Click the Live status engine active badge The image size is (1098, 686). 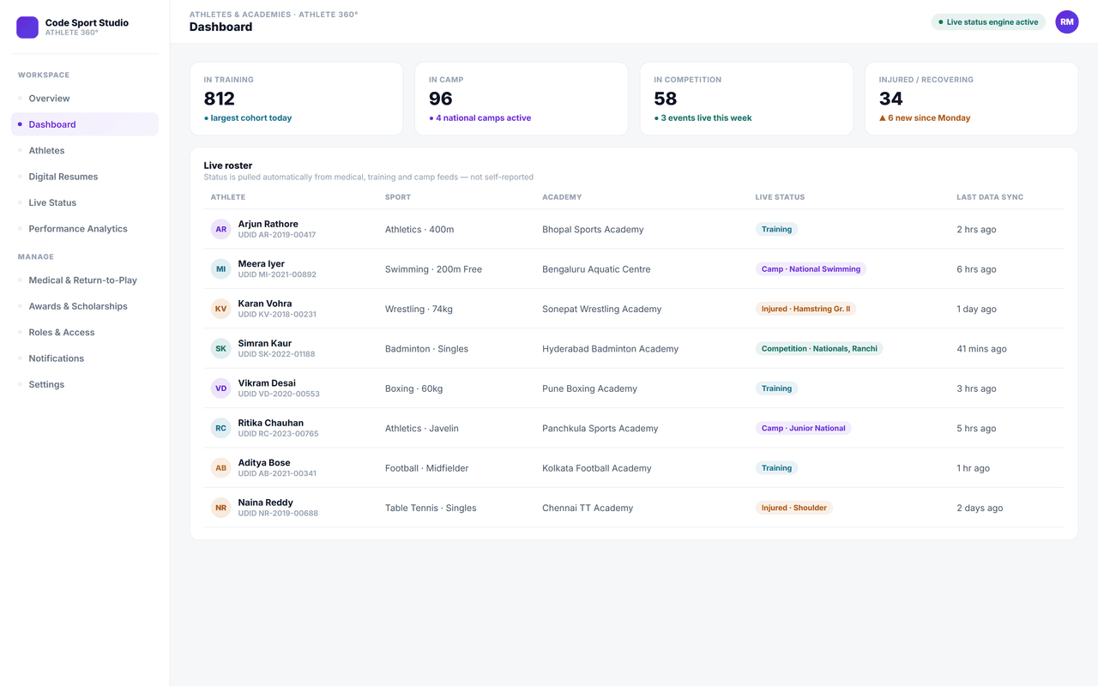(x=988, y=22)
